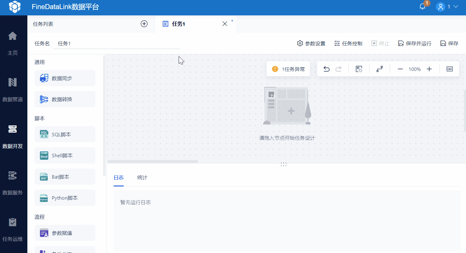Open 任务控制 task control
466x253 pixels.
pos(348,43)
